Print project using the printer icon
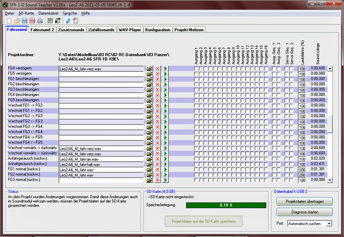The width and height of the screenshot is (344, 237). click(40, 21)
